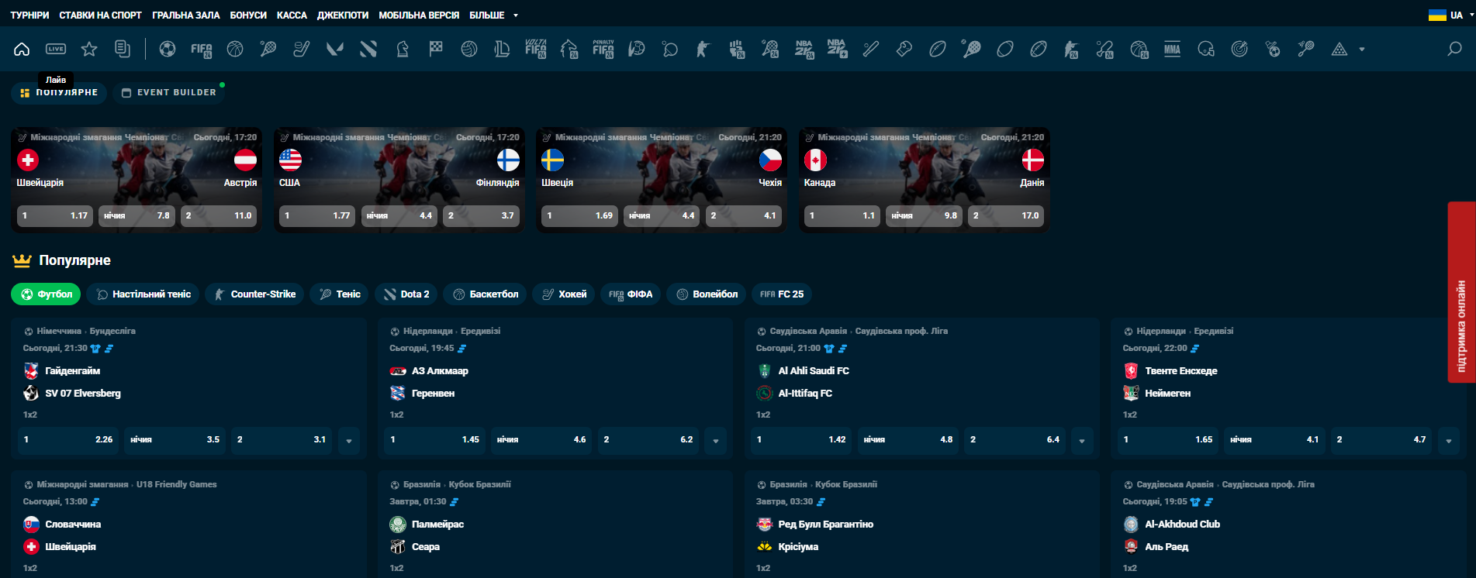
Task: Open the bet slip coupons icon
Action: tap(123, 50)
